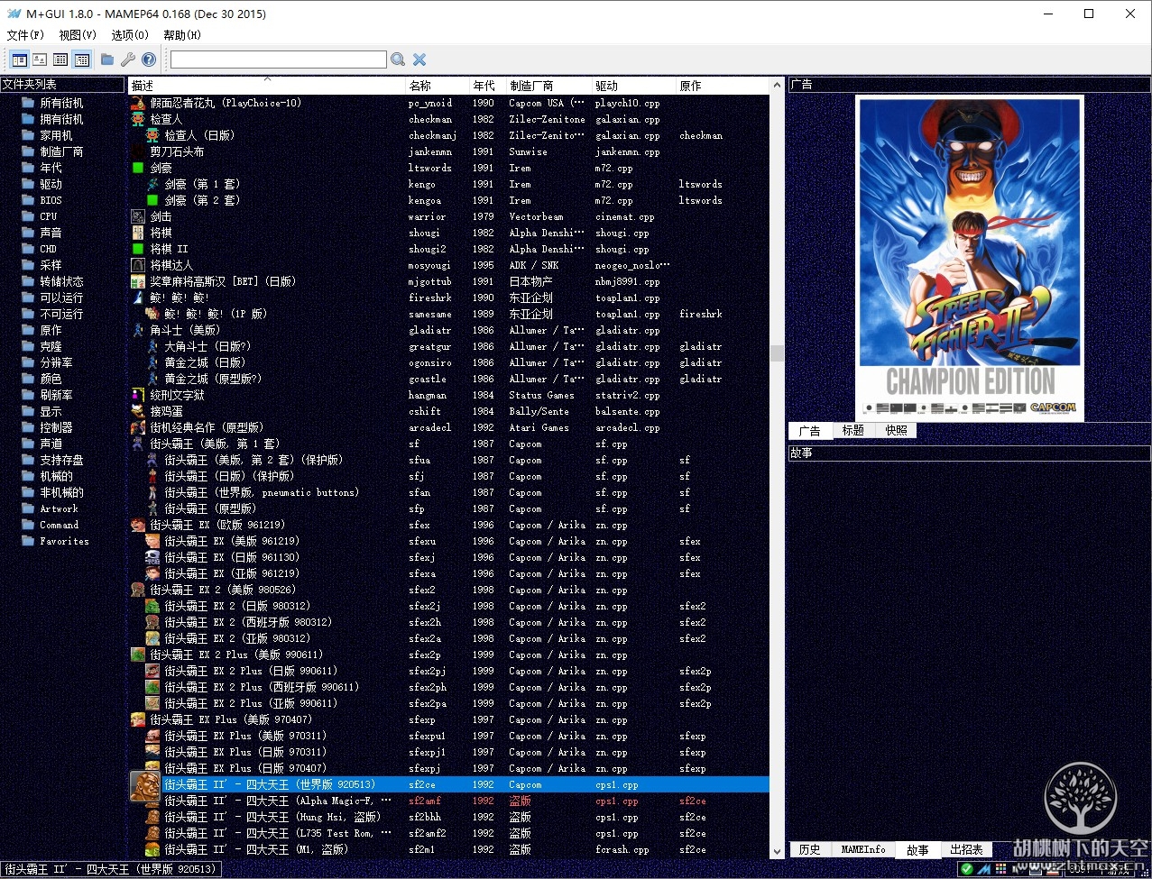Click the game list scrollbar down arrow
Image resolution: width=1152 pixels, height=879 pixels.
click(x=777, y=851)
